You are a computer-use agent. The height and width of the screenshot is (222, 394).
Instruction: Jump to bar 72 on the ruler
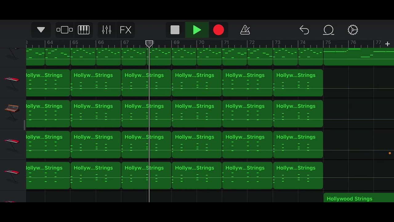point(252,43)
